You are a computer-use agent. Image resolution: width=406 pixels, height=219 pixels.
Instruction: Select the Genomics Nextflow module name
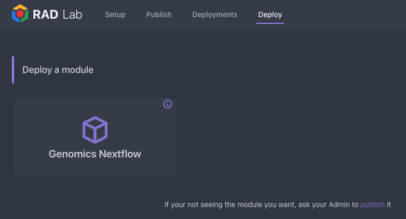(x=95, y=154)
